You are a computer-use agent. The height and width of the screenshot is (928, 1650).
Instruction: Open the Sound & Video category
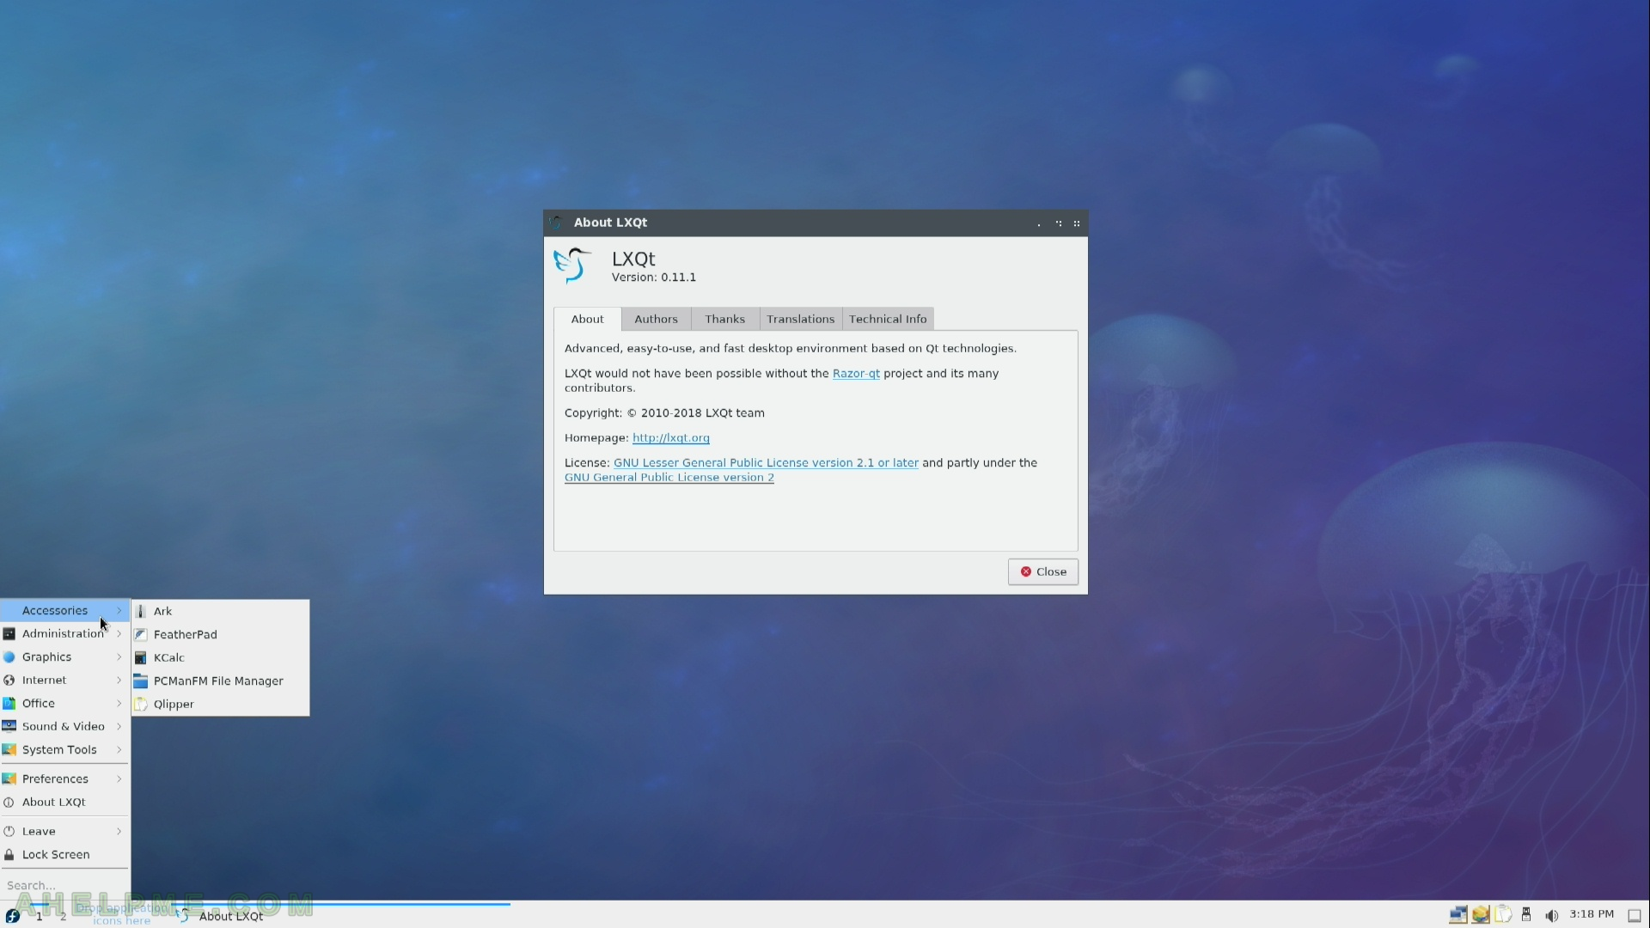click(64, 726)
